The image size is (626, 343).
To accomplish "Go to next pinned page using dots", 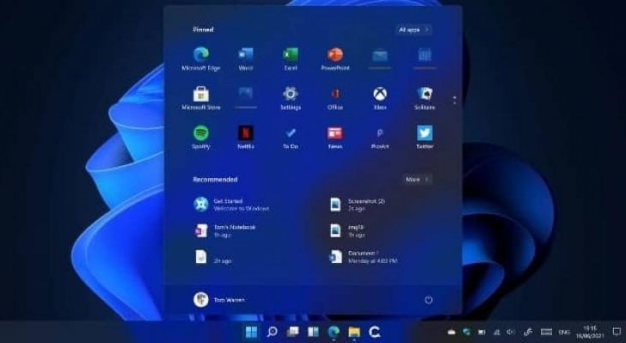I will pyautogui.click(x=454, y=100).
